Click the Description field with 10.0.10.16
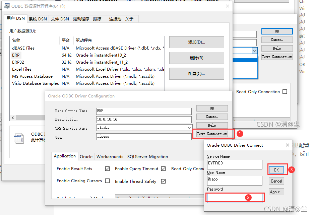This screenshot has height=215, width=312. tap(144, 120)
